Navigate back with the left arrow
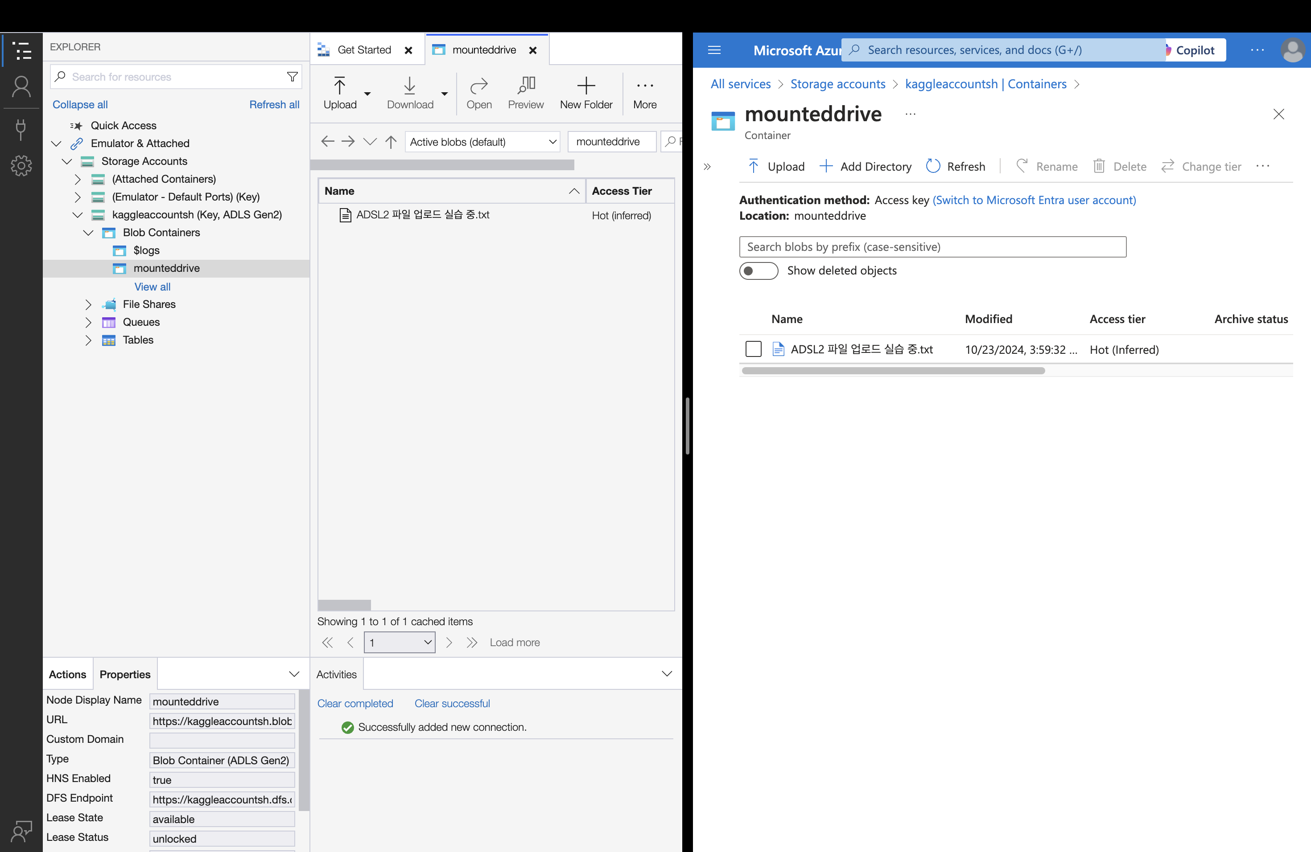This screenshot has width=1311, height=852. point(328,141)
